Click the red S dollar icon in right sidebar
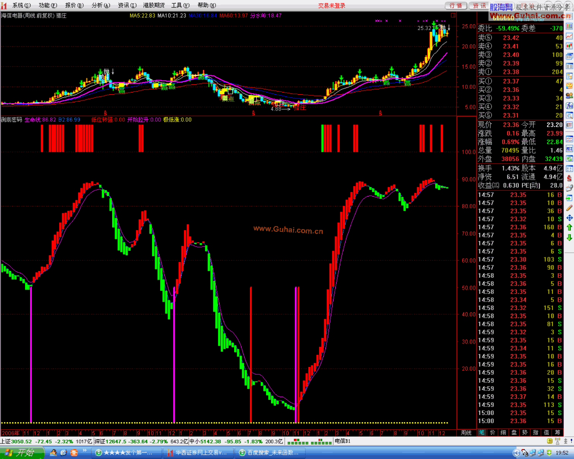 click(x=569, y=178)
